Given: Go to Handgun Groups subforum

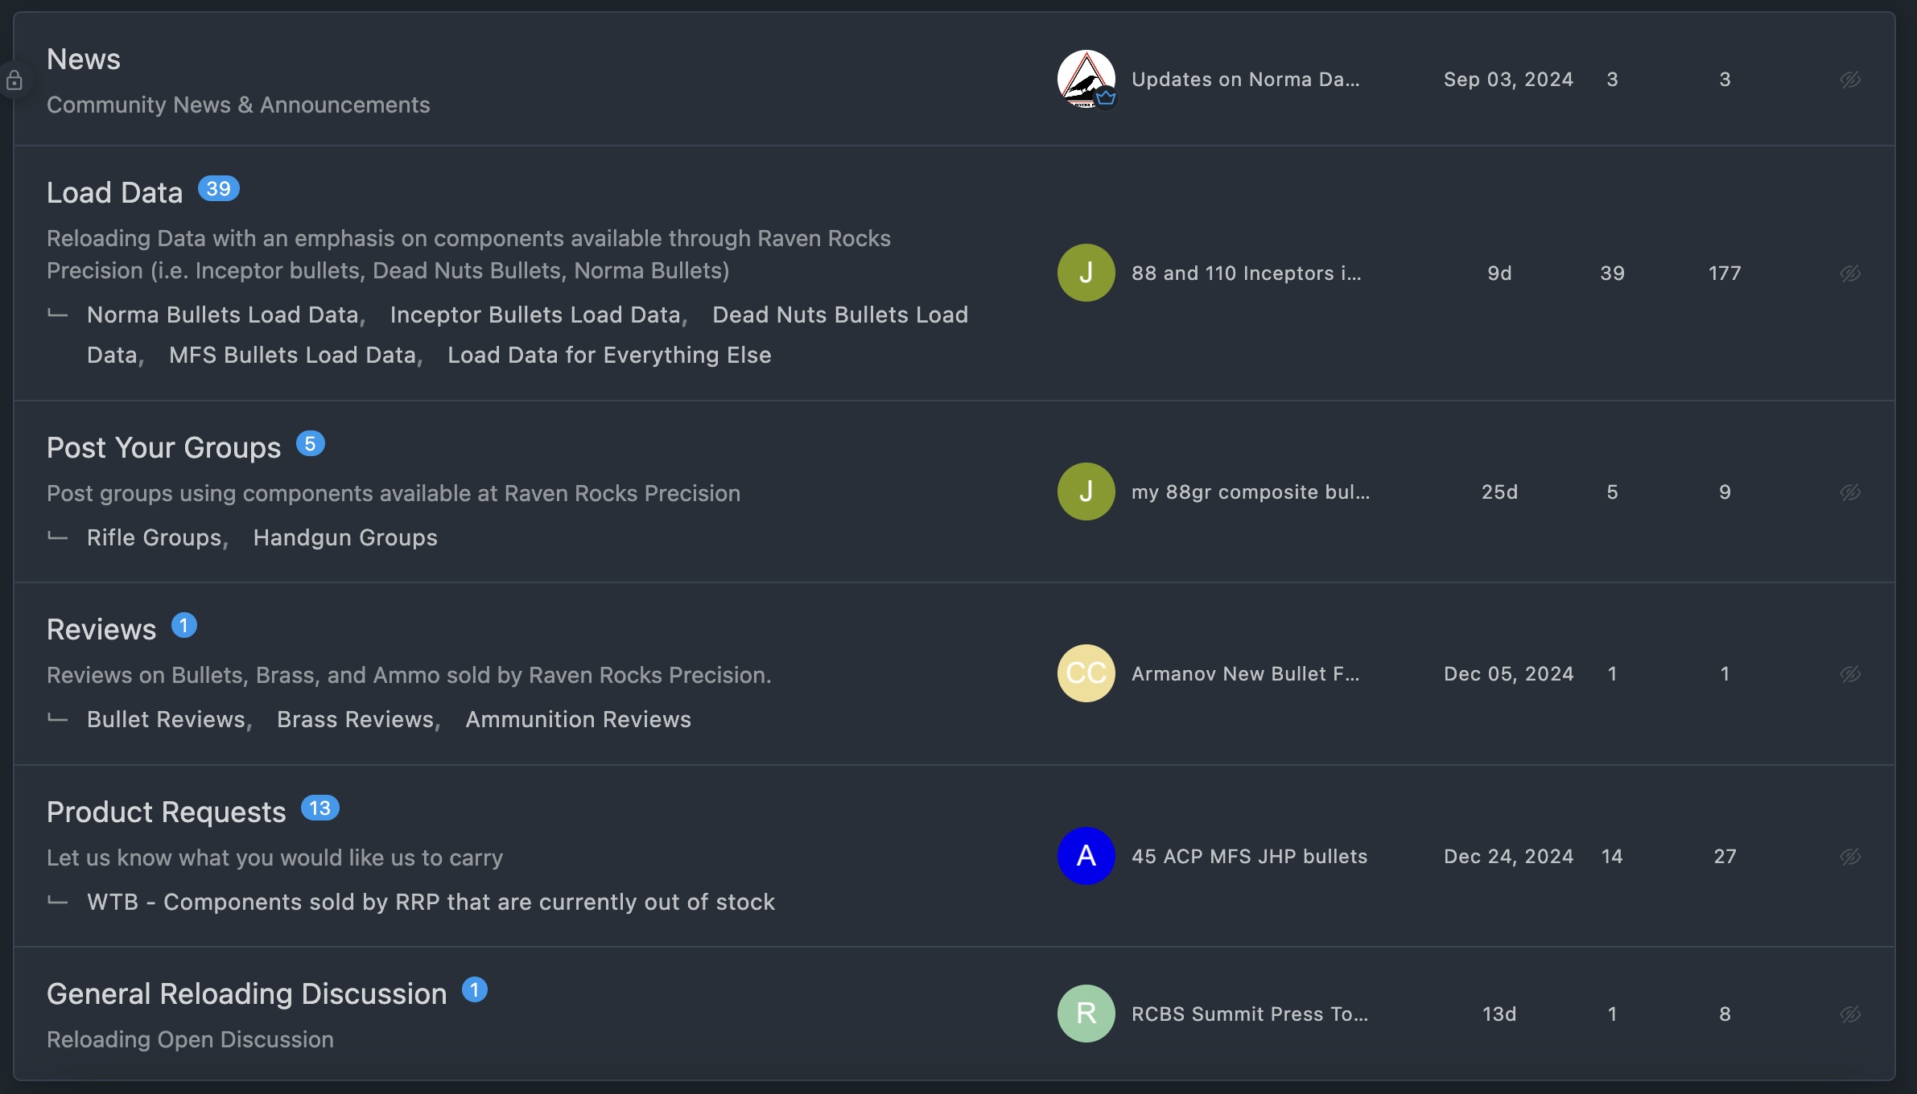Looking at the screenshot, I should coord(345,537).
